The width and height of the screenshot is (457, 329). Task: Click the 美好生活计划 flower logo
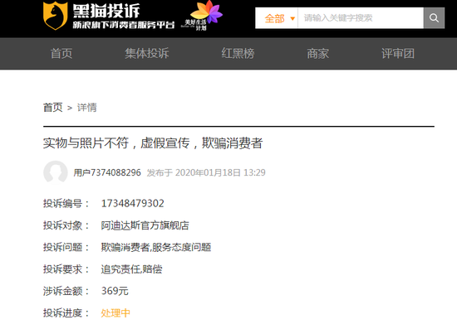pos(202,16)
